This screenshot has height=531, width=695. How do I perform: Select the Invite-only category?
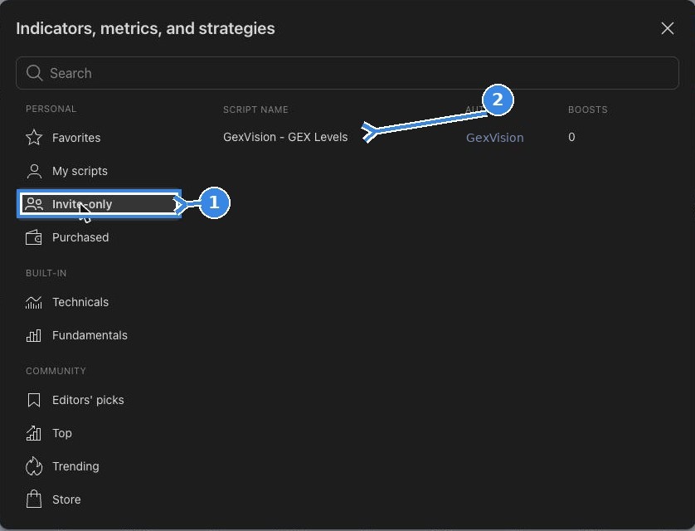click(99, 204)
